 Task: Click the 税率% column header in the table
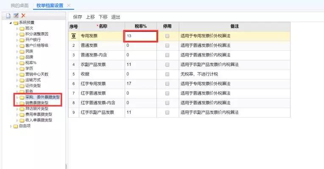141,26
